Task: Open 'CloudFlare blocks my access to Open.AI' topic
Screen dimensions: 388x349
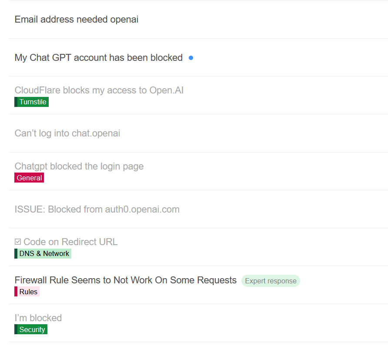Action: 99,90
